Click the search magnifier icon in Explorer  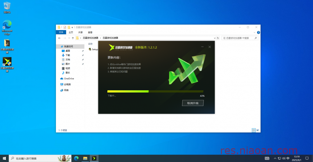click(x=256, y=38)
